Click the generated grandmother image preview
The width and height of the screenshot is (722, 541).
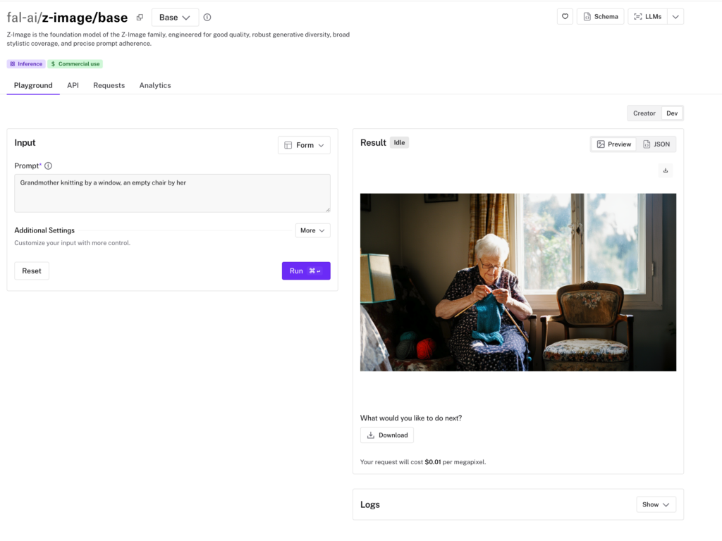[518, 282]
